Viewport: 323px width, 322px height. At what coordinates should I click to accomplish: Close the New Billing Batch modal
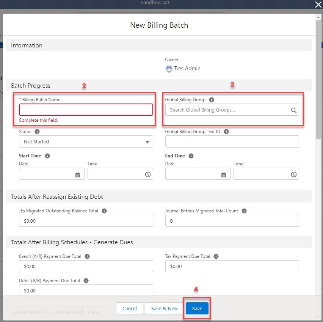point(318,5)
